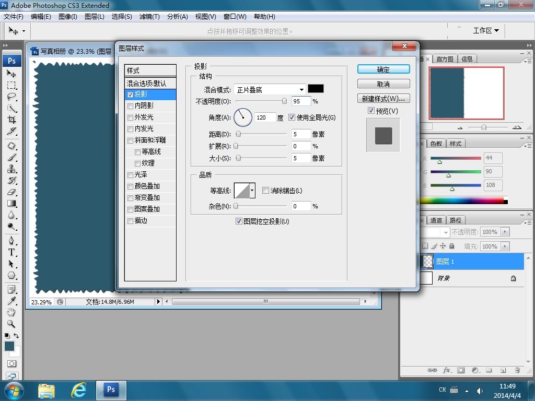
Task: Select the Zoom tool
Action: coord(11,324)
